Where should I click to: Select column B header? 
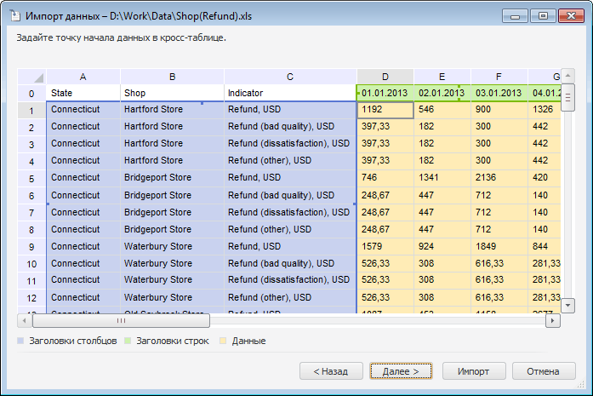click(172, 77)
